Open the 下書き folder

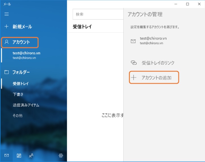coord(18,94)
